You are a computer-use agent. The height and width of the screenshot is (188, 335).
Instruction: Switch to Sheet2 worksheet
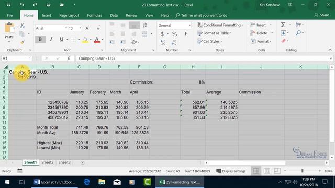(48, 162)
